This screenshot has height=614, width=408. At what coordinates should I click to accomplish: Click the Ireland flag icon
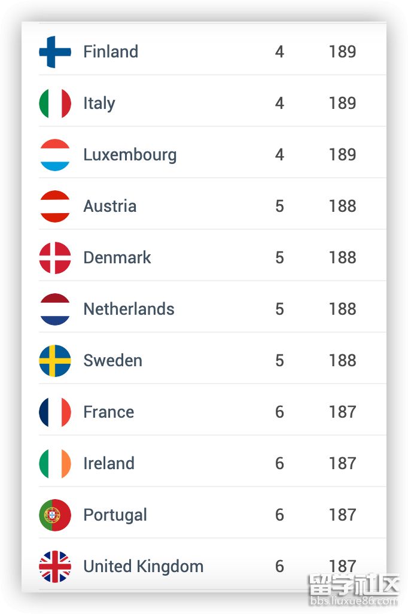[x=55, y=464]
